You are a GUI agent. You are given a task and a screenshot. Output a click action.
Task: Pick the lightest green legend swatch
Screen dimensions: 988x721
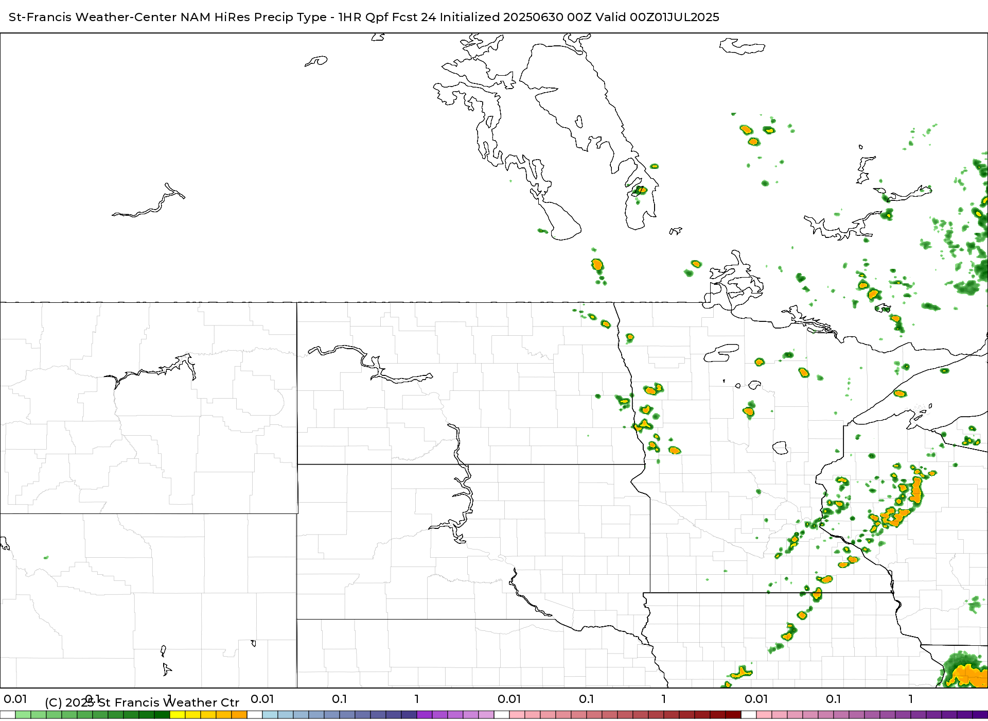pos(23,715)
